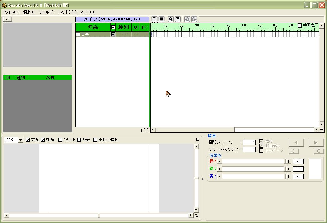Viewport: 327px width, 223px height.
Task: Toggle the 後面 checkbox
Action: pyautogui.click(x=43, y=140)
